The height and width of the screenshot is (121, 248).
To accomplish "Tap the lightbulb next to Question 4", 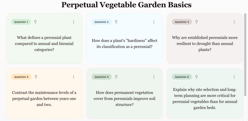I will [x=36, y=77].
